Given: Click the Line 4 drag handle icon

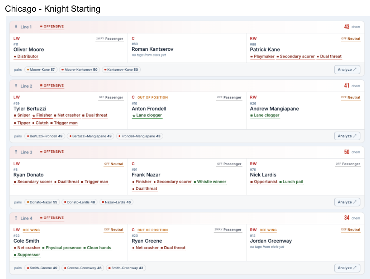Looking at the screenshot, I should tap(16, 218).
